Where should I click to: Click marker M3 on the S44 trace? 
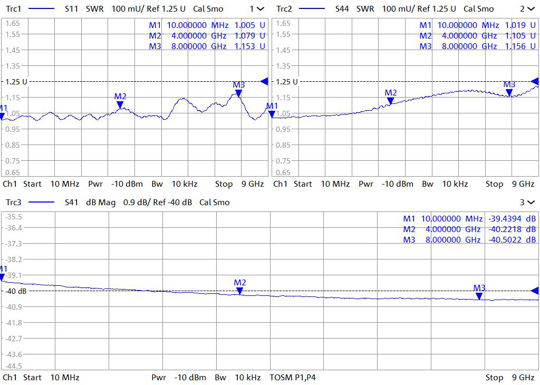point(509,92)
